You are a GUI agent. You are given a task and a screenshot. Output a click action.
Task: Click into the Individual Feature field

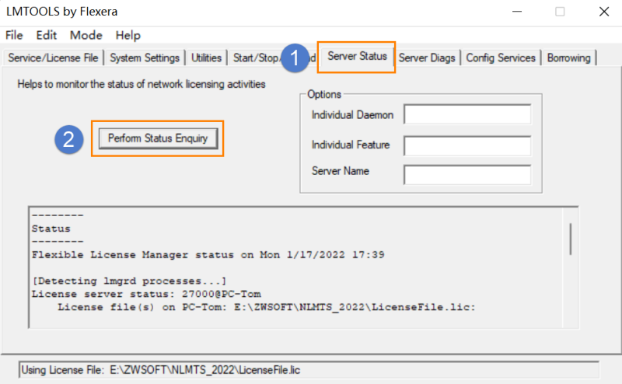click(x=466, y=145)
